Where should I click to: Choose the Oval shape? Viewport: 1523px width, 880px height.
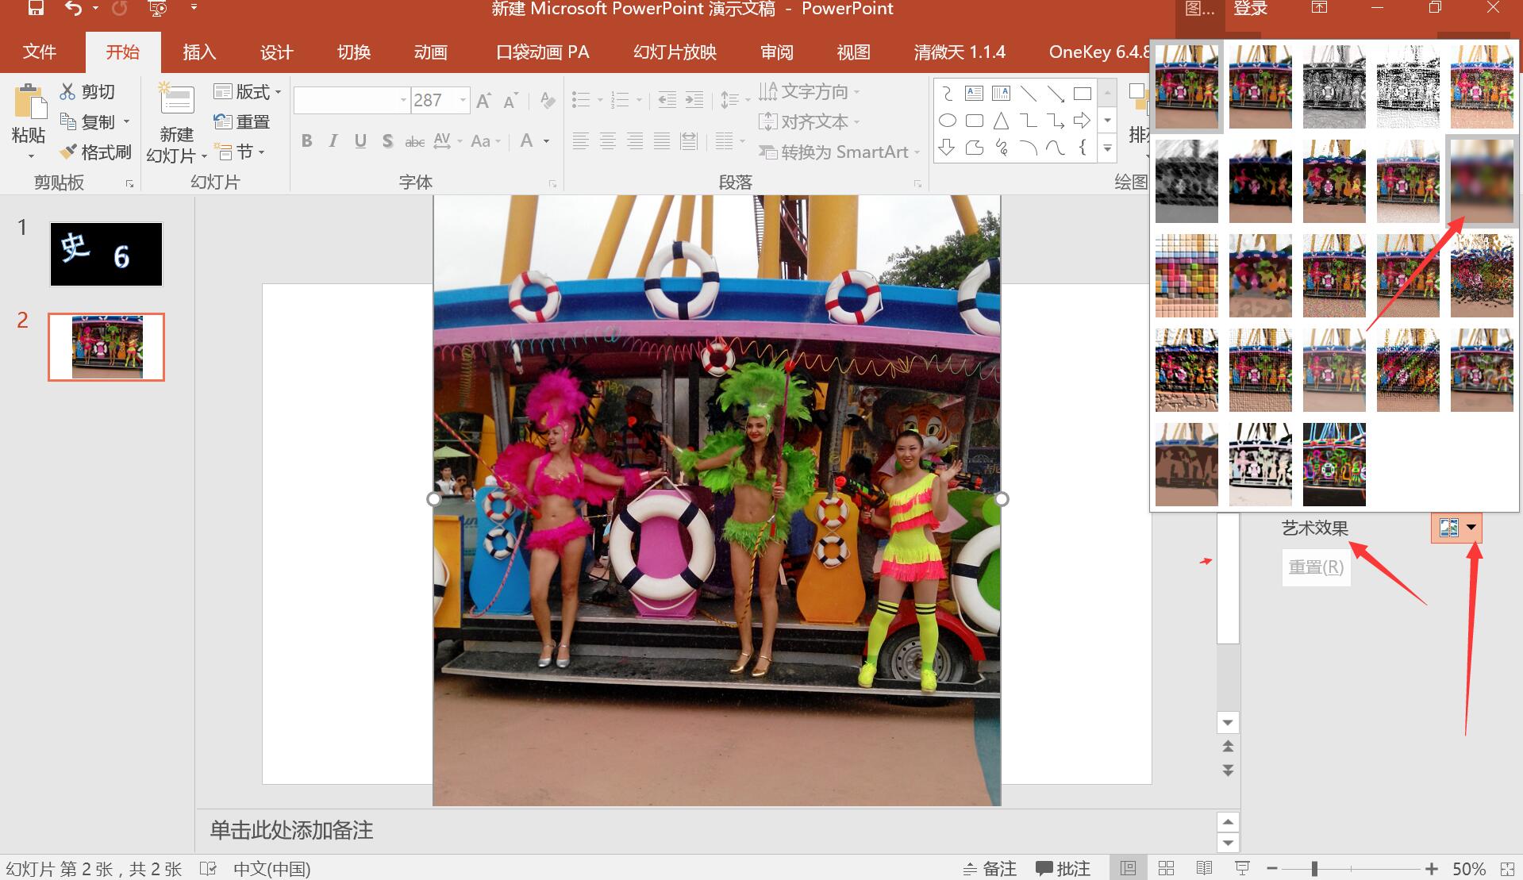point(947,121)
